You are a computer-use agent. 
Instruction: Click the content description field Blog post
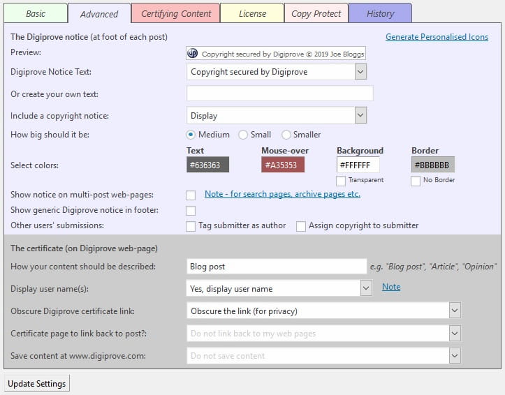(x=277, y=267)
